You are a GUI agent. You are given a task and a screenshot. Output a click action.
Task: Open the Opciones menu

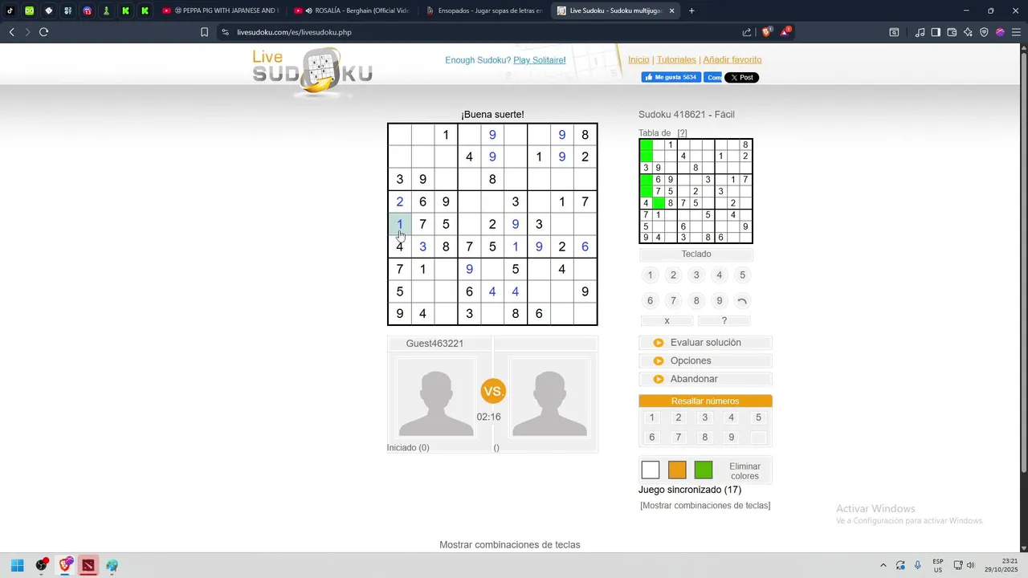(x=705, y=361)
